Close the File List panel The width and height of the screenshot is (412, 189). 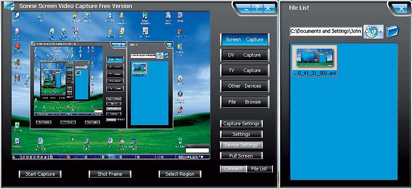401,9
